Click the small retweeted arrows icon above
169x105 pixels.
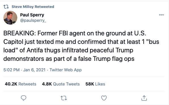[x=6, y=7]
